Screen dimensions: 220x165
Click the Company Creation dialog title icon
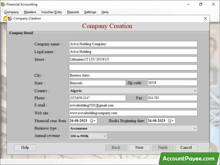10,18
